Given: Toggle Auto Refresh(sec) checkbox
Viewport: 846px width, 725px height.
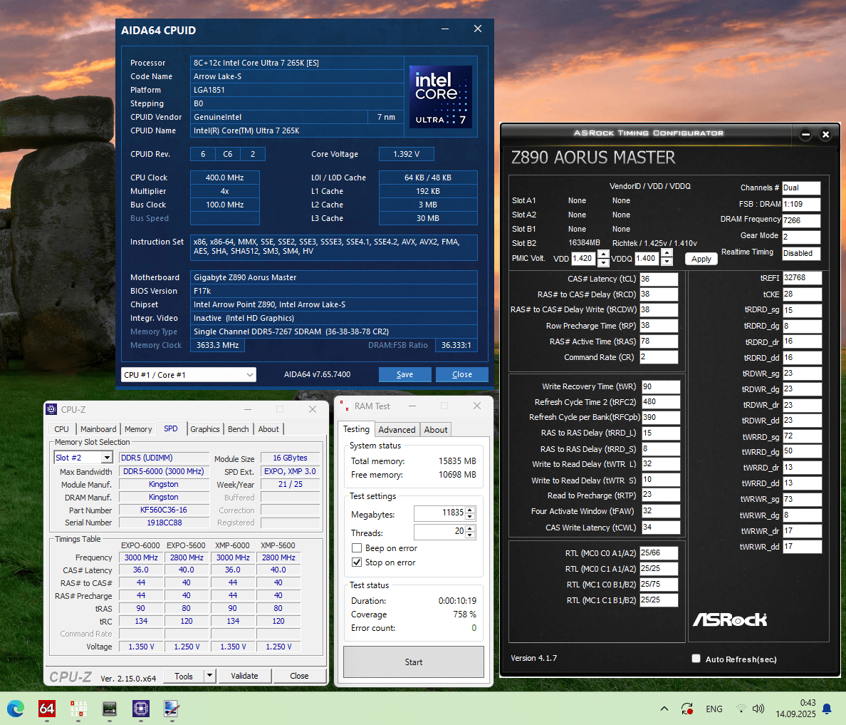Looking at the screenshot, I should tap(696, 659).
